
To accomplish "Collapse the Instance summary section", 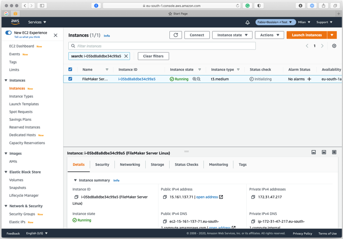I will (75, 180).
